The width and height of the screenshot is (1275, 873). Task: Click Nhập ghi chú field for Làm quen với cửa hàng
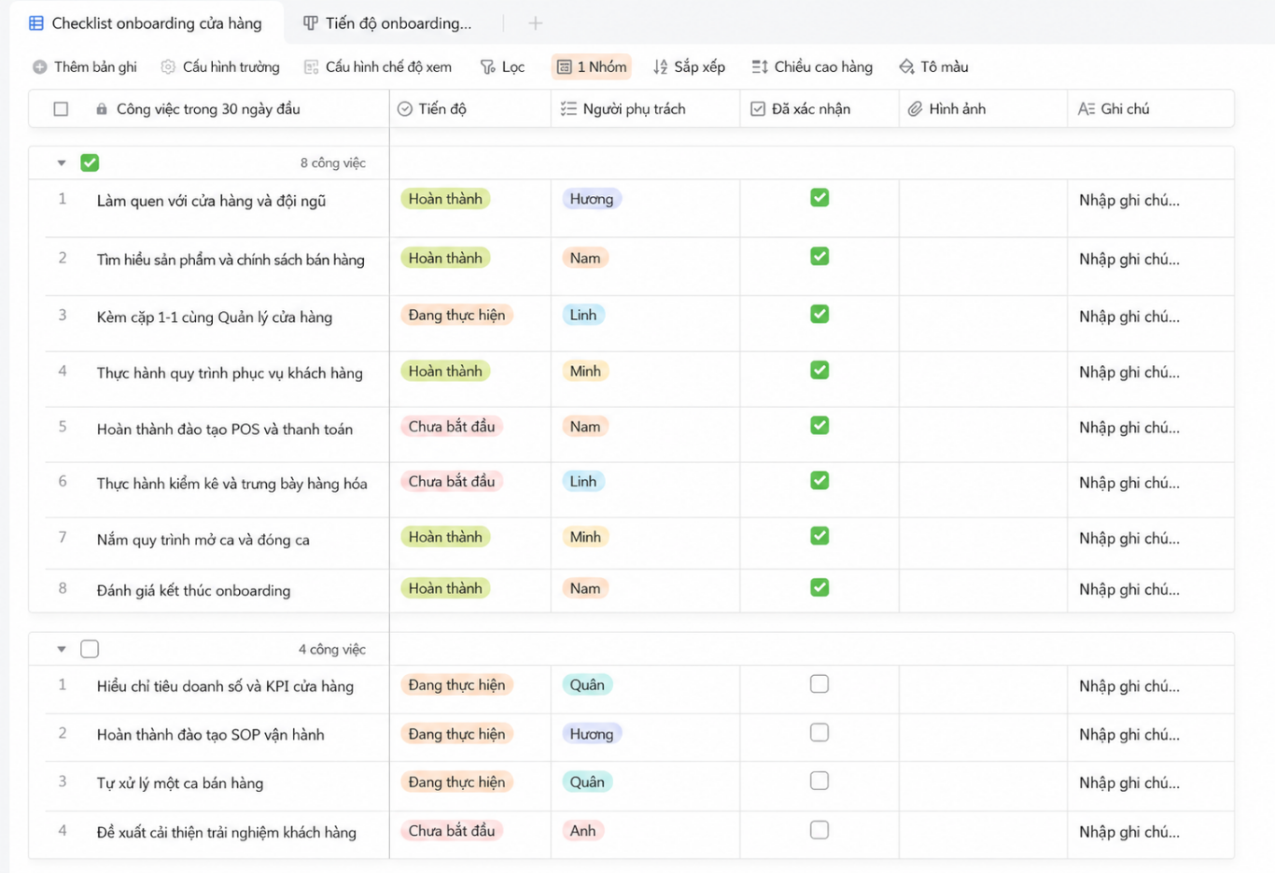tap(1150, 200)
